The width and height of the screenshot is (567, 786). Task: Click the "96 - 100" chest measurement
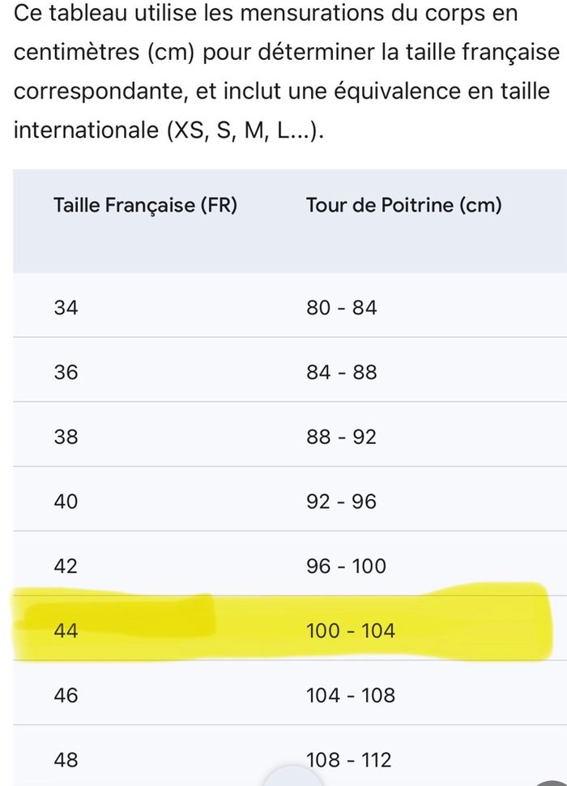pos(346,566)
